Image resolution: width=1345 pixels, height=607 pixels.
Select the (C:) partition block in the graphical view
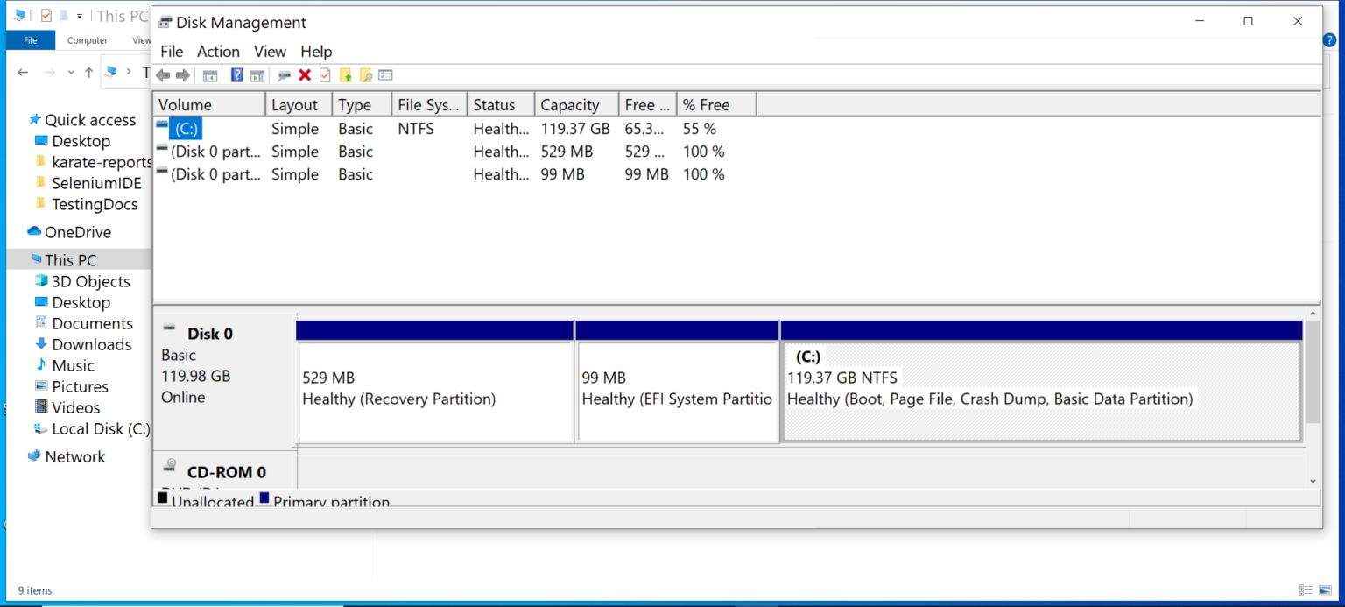pos(1040,390)
